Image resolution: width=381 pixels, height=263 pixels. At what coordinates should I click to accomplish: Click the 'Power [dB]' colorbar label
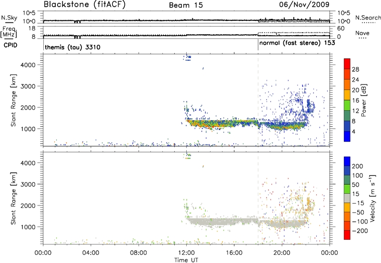click(364, 100)
